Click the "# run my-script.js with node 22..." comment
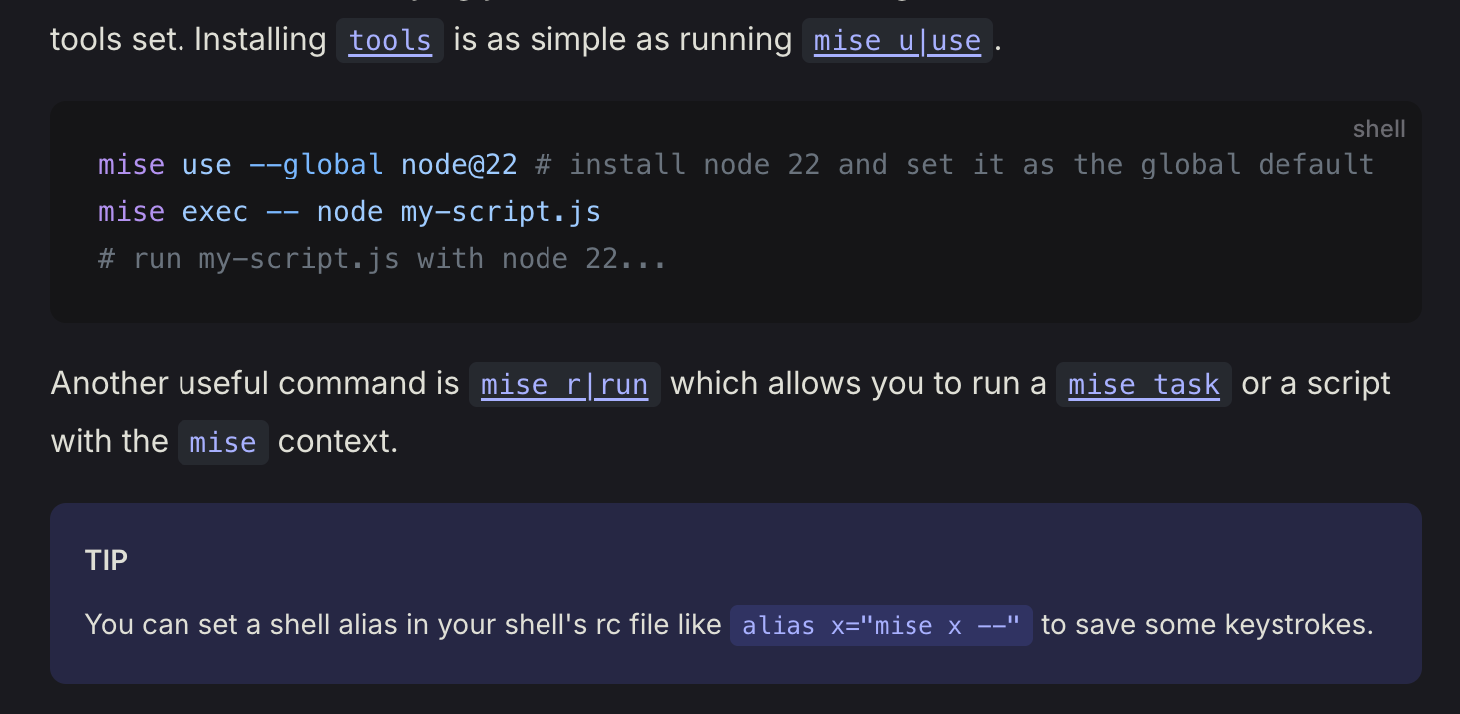Screen dimensions: 1460x714 point(382,259)
